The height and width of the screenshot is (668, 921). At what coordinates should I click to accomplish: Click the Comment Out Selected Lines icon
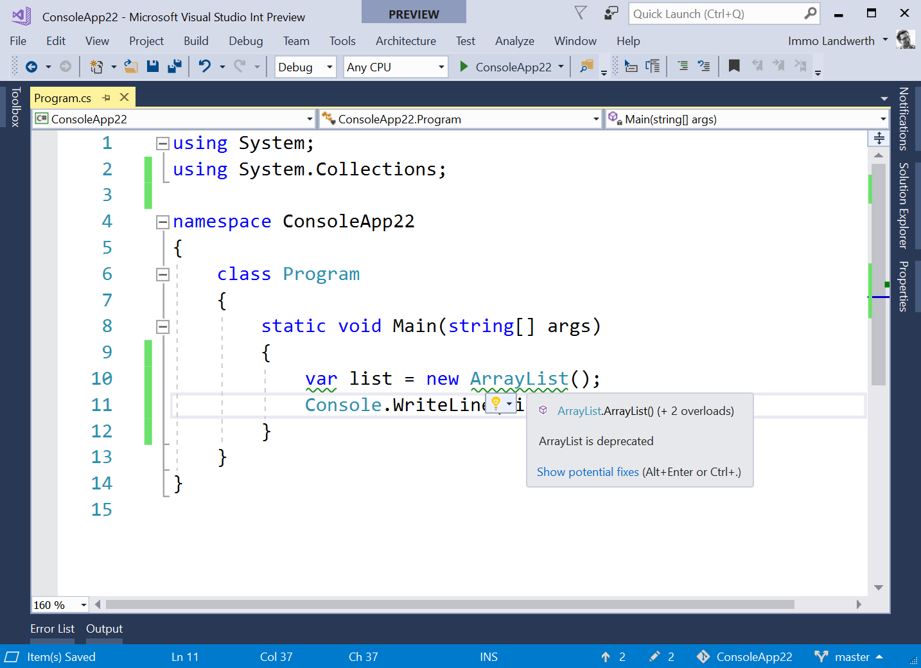[683, 66]
